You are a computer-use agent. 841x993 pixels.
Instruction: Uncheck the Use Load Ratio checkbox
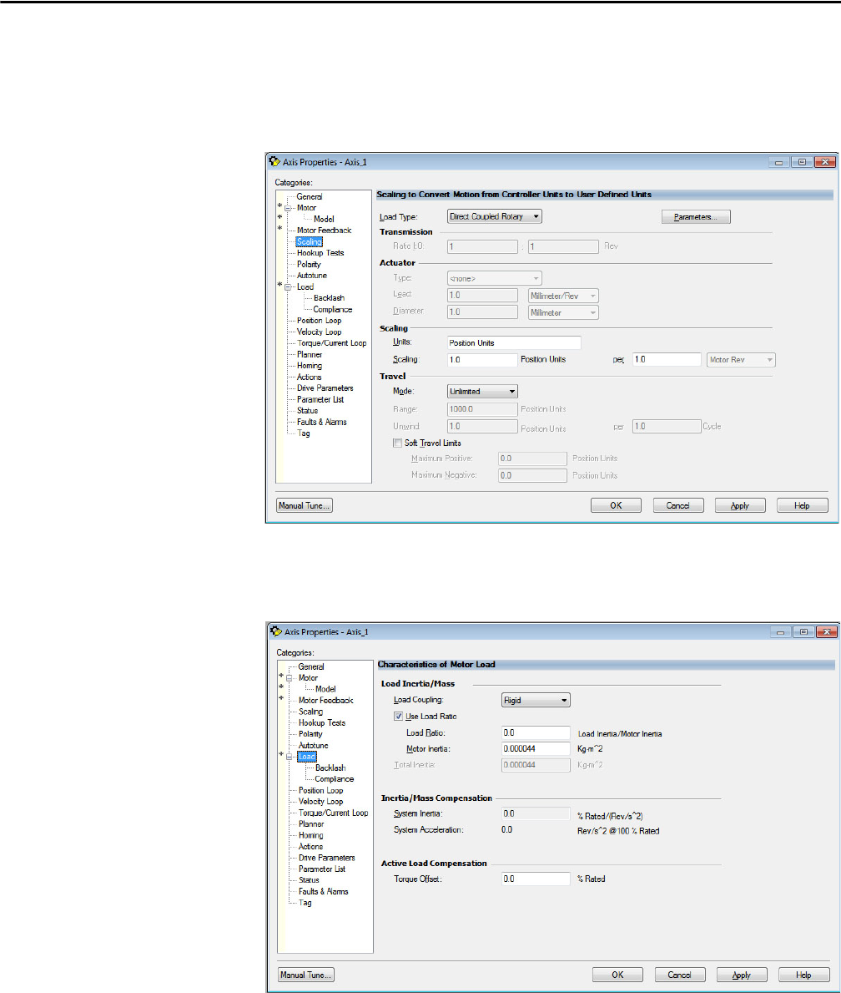[399, 716]
